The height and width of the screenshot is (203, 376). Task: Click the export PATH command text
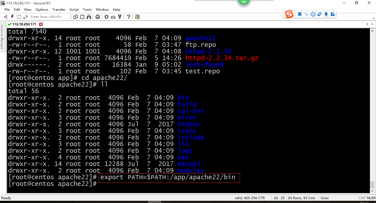click(x=168, y=177)
